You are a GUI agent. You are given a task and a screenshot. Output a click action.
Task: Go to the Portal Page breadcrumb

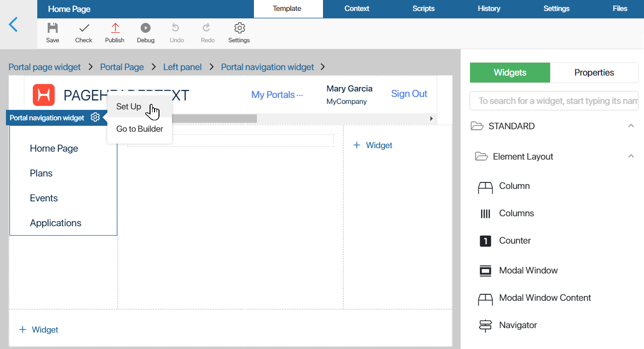coord(122,67)
